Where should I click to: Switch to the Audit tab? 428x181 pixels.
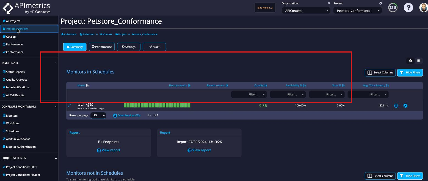point(154,47)
